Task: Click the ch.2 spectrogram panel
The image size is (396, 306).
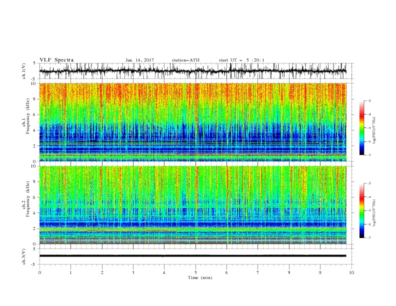Action: [192, 205]
